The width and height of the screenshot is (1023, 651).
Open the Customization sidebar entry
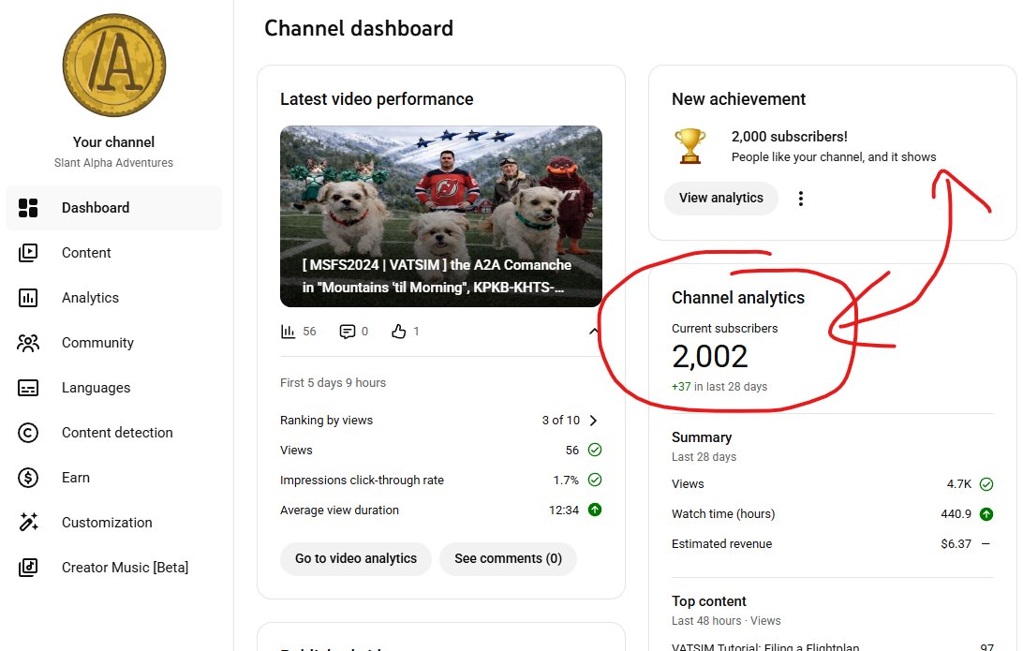click(x=113, y=523)
